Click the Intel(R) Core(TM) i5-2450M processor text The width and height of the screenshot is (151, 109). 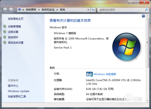(x=113, y=82)
